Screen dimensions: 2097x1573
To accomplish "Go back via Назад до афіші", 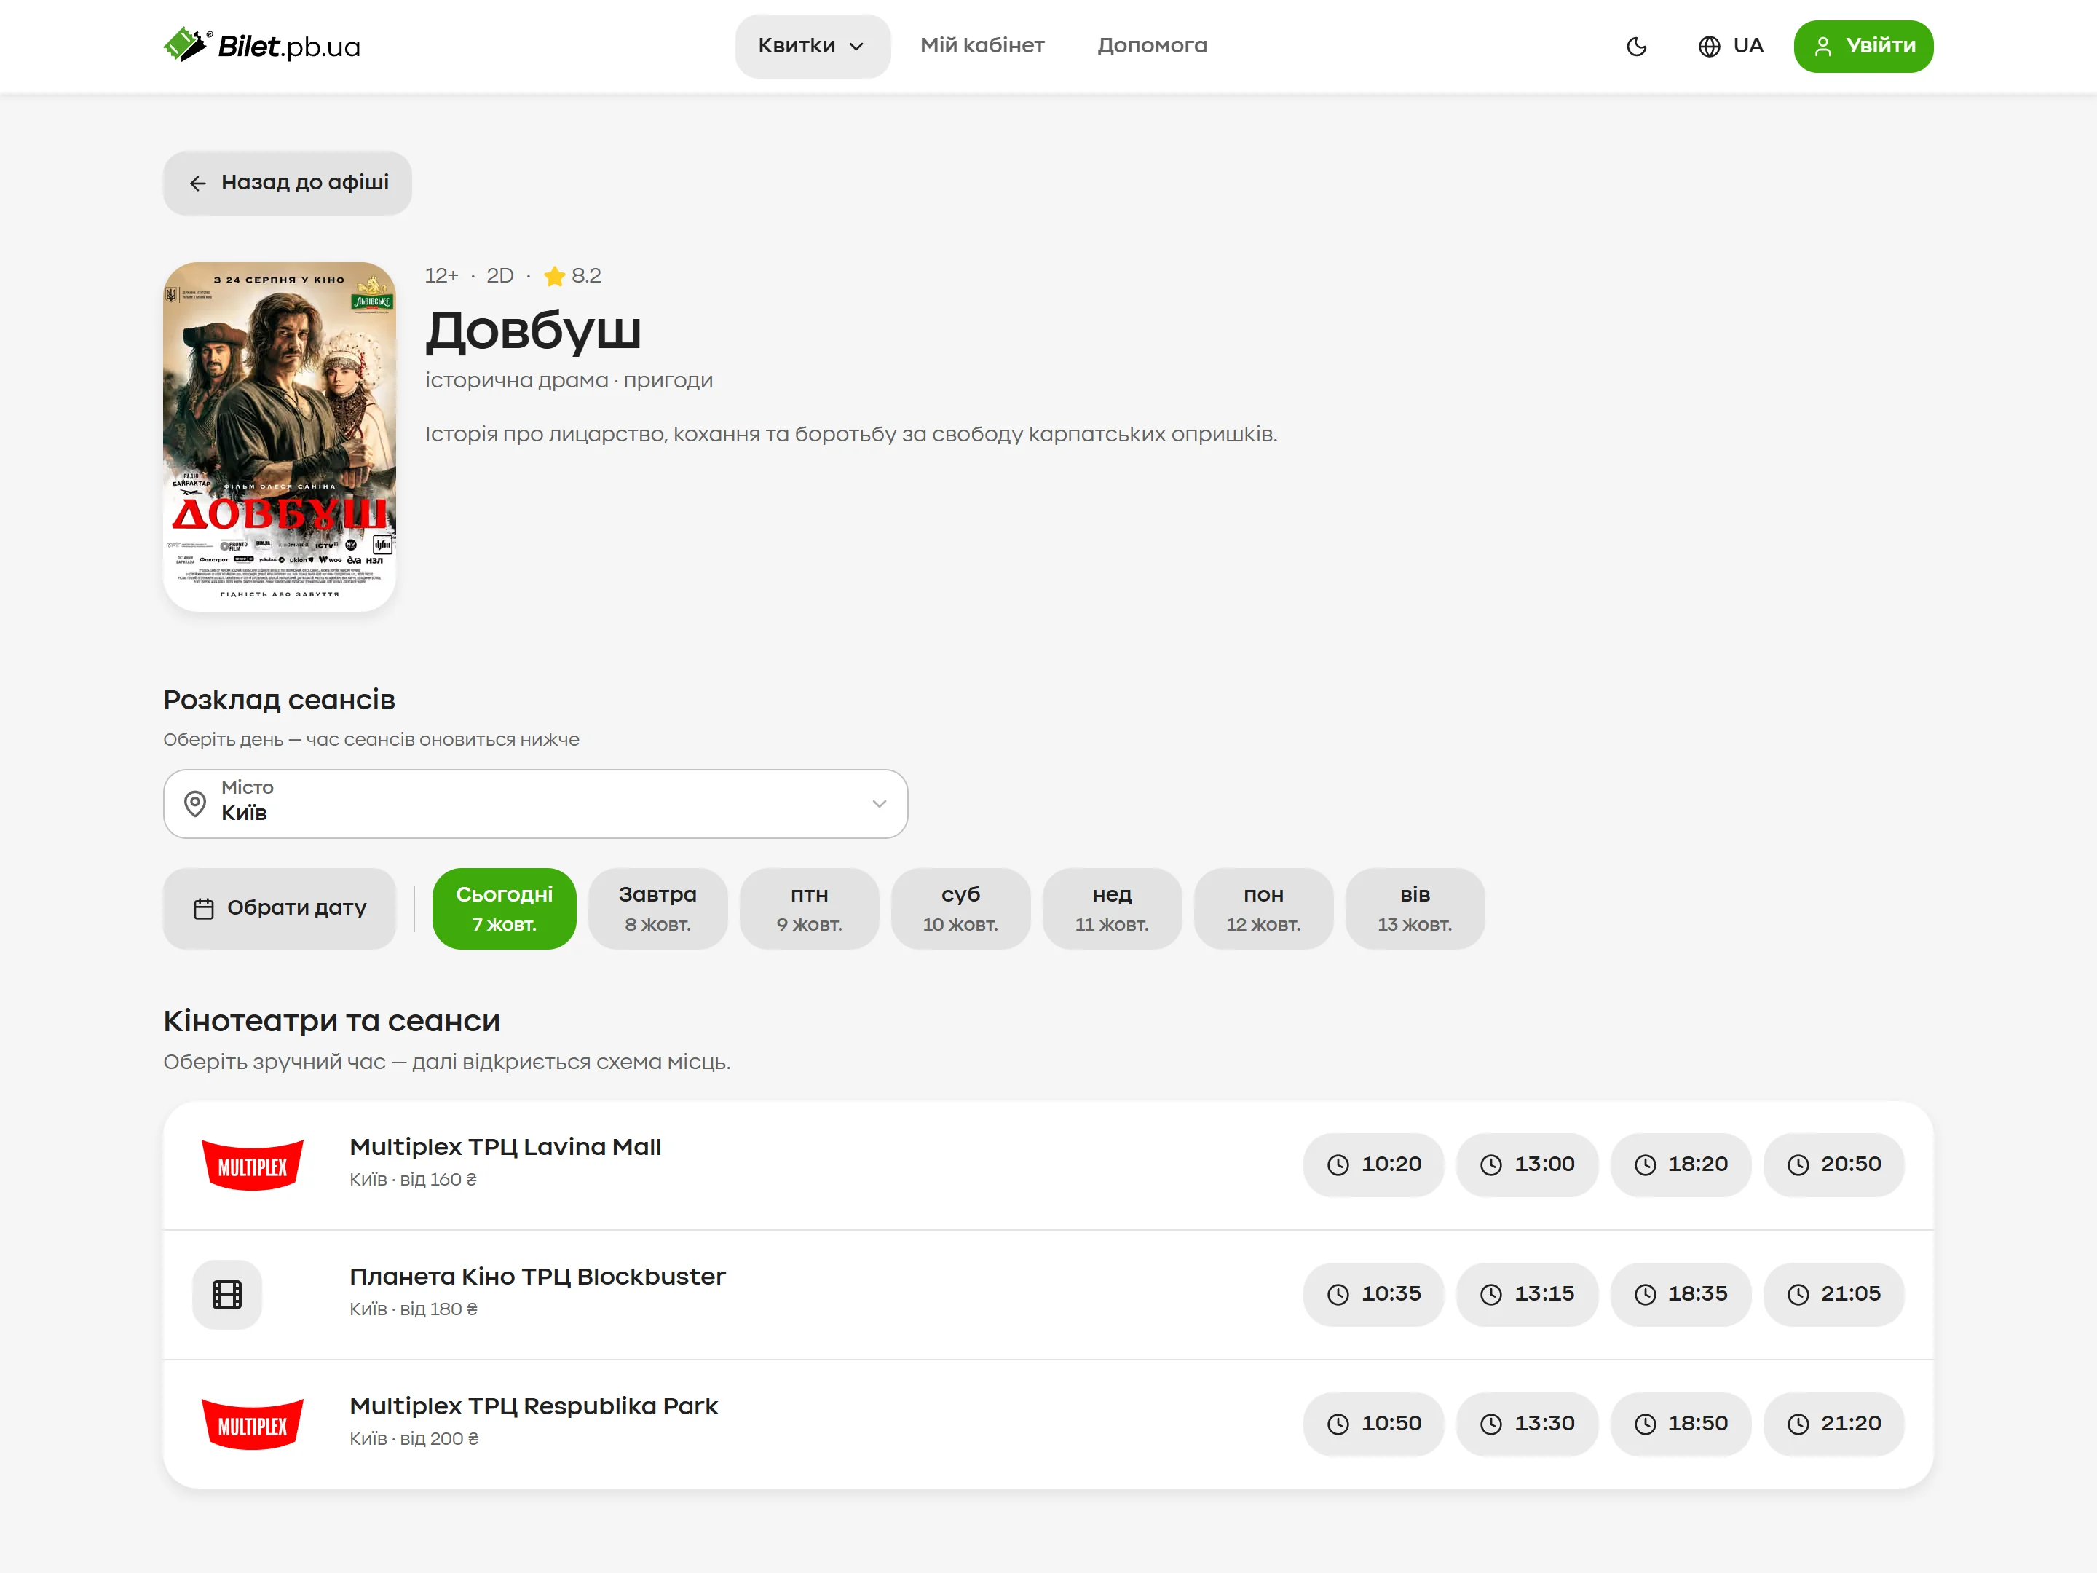I will click(x=288, y=183).
